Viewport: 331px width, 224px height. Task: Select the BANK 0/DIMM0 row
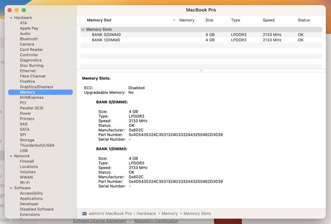pos(106,35)
